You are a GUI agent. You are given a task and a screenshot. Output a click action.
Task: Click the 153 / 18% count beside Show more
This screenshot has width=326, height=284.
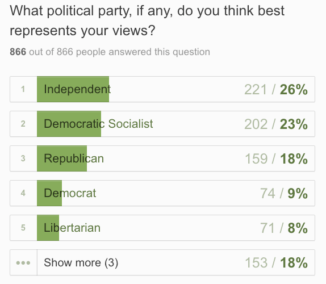(x=277, y=263)
